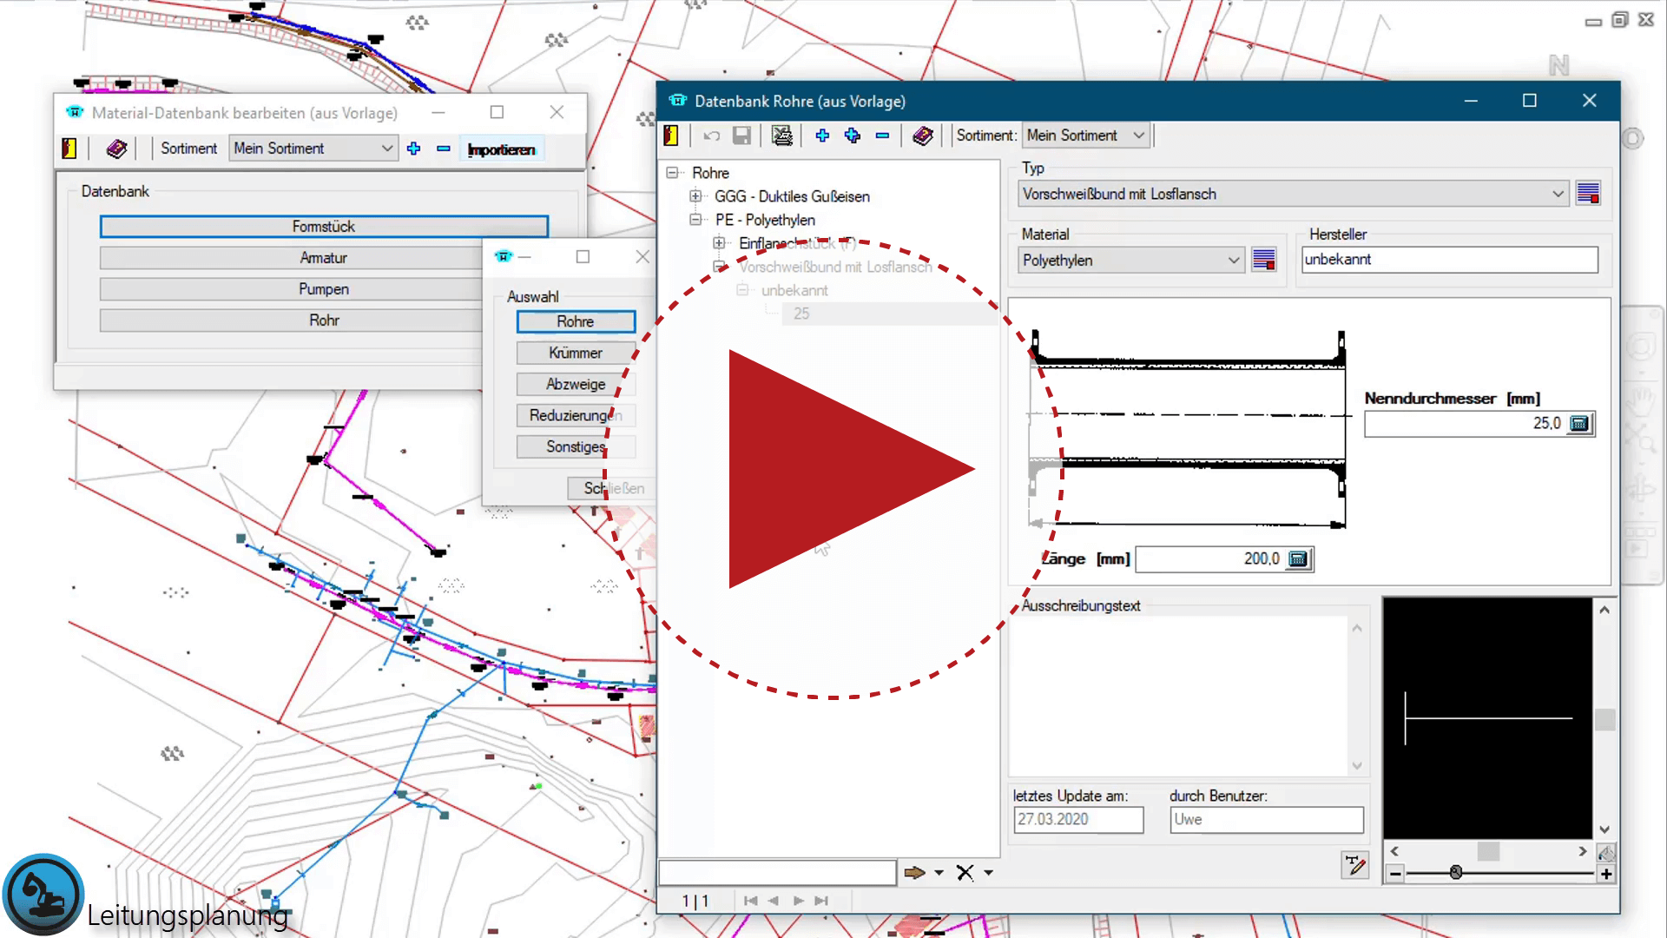Open calculator next to Länge field
This screenshot has width=1667, height=938.
point(1298,559)
